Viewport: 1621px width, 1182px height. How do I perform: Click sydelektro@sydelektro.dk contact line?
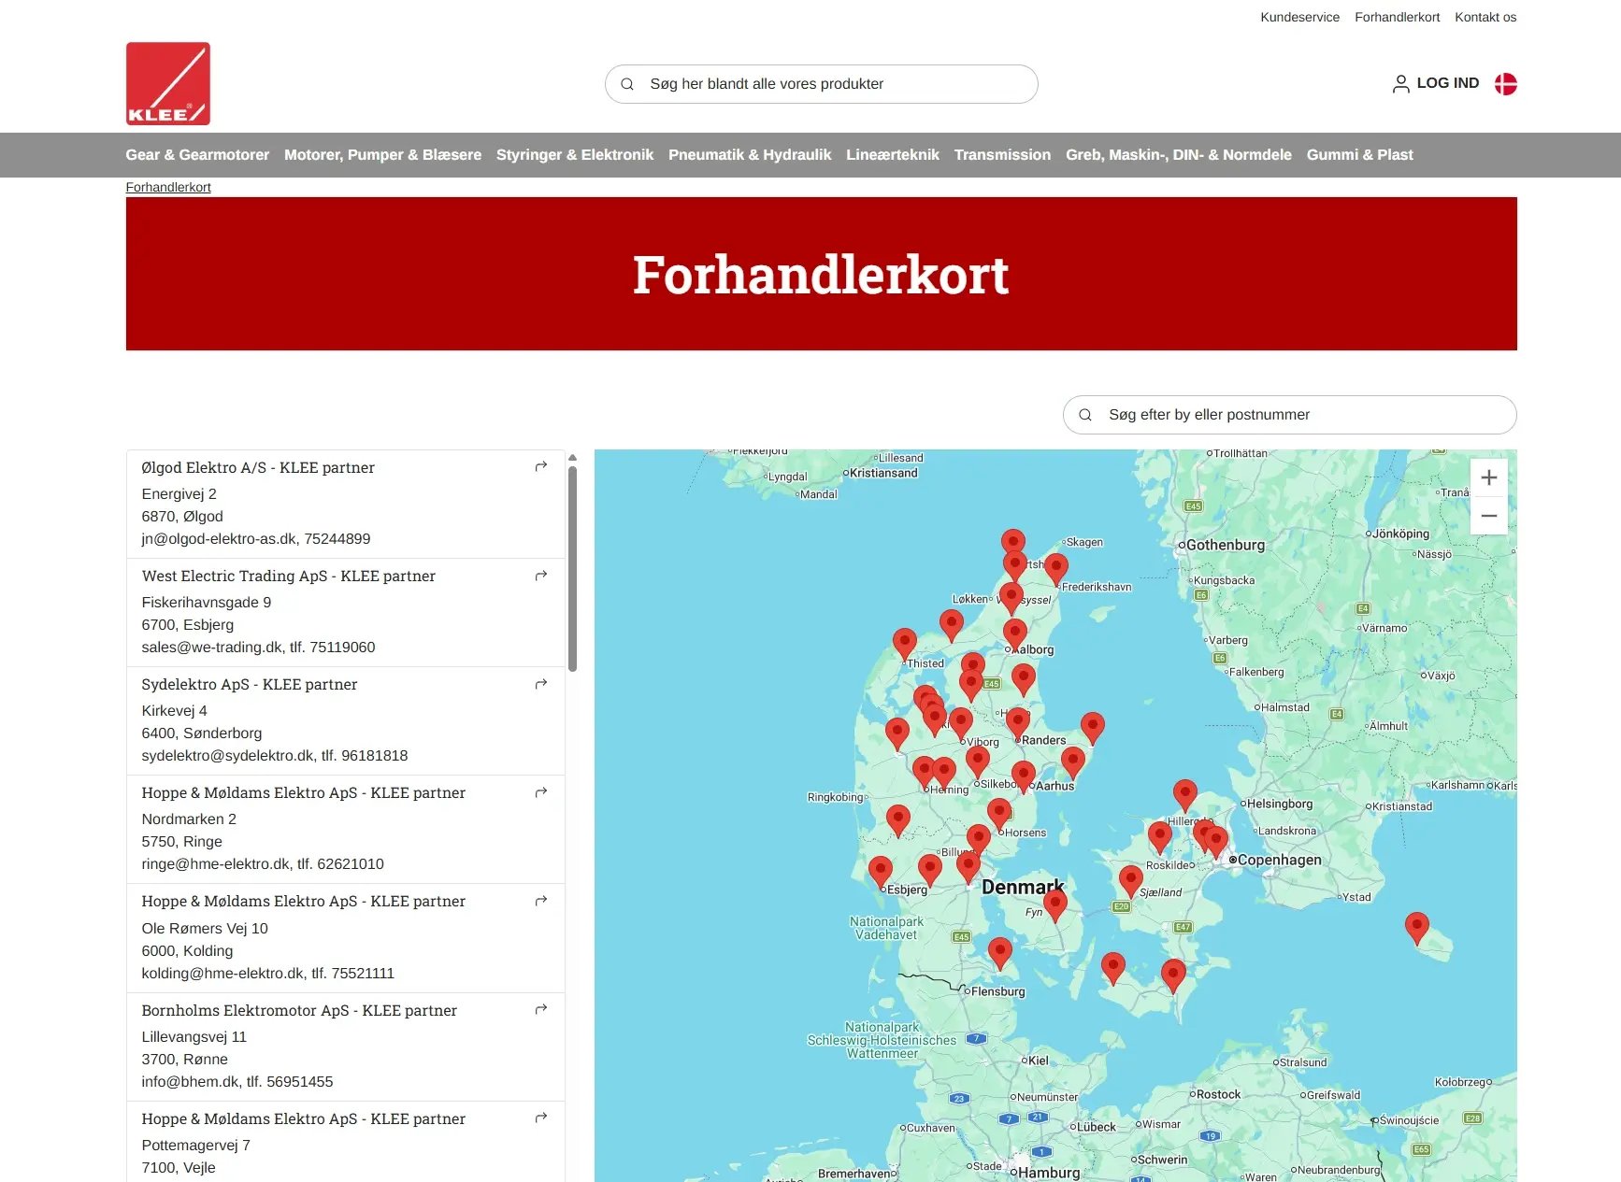pos(275,756)
